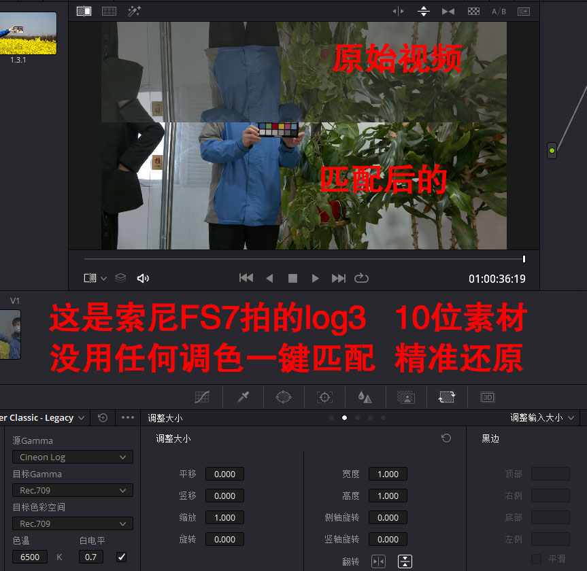Click the viewer playhead scrubber bar

click(x=303, y=259)
